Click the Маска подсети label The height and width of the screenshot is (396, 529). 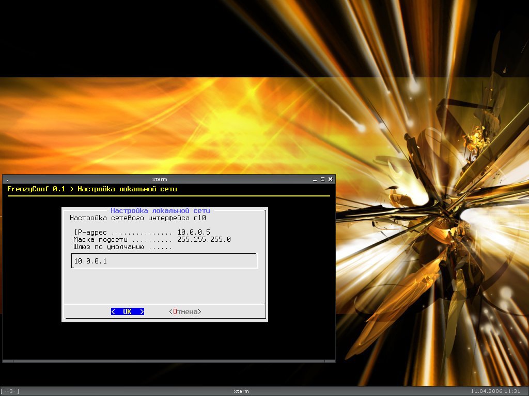point(101,239)
